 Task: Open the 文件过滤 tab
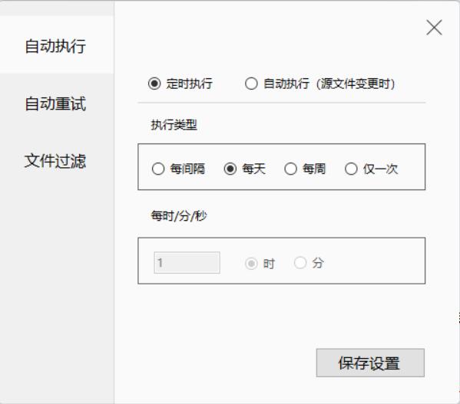click(55, 161)
